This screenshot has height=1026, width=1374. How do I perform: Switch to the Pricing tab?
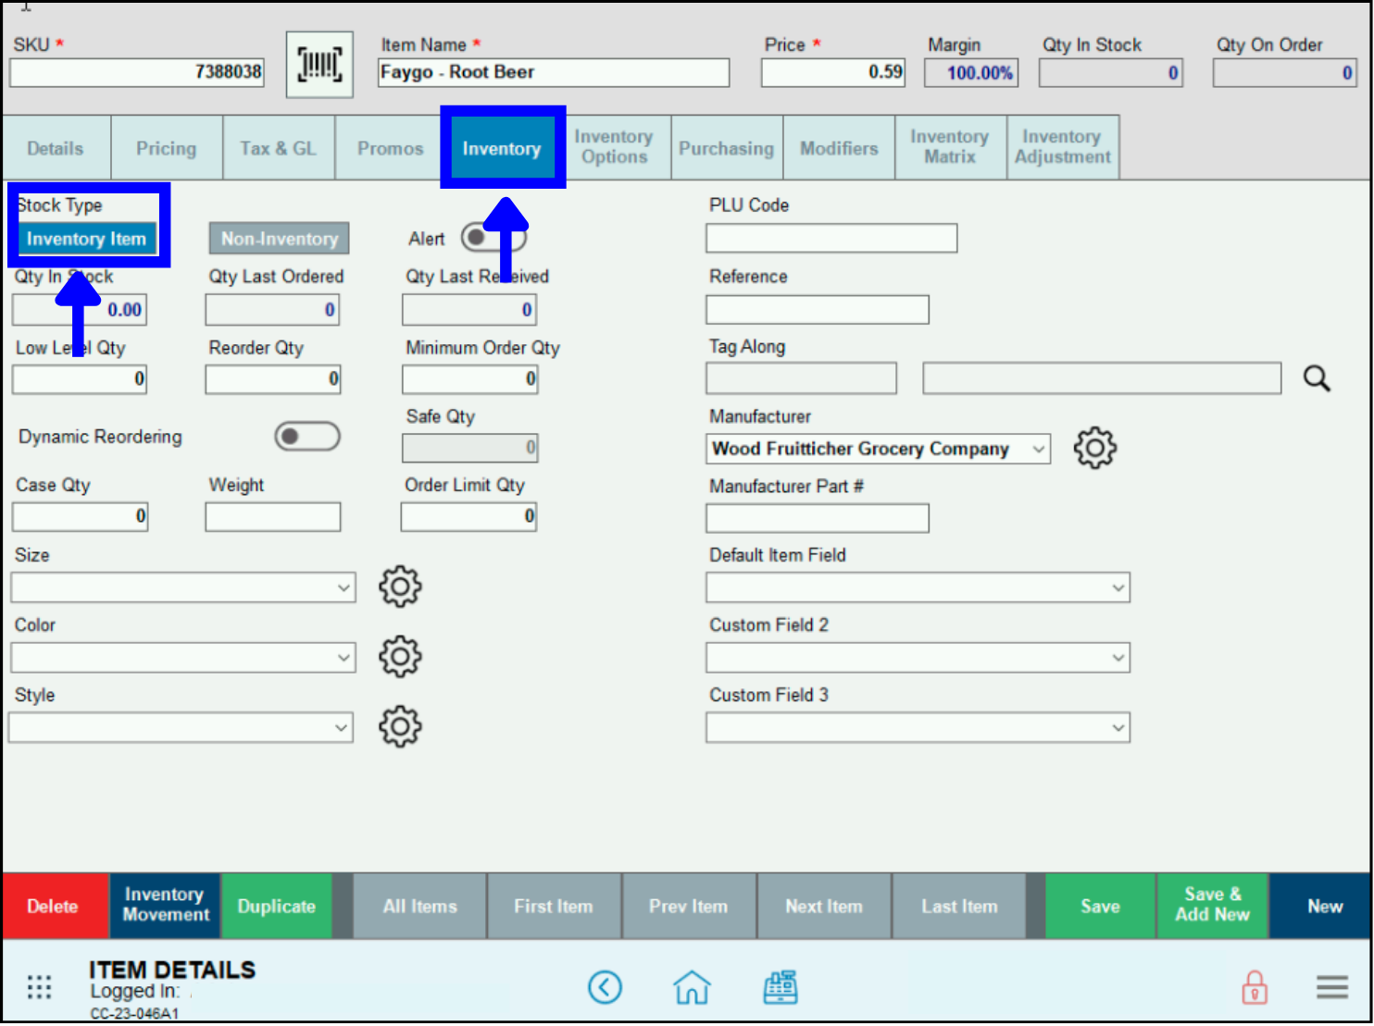pos(166,147)
